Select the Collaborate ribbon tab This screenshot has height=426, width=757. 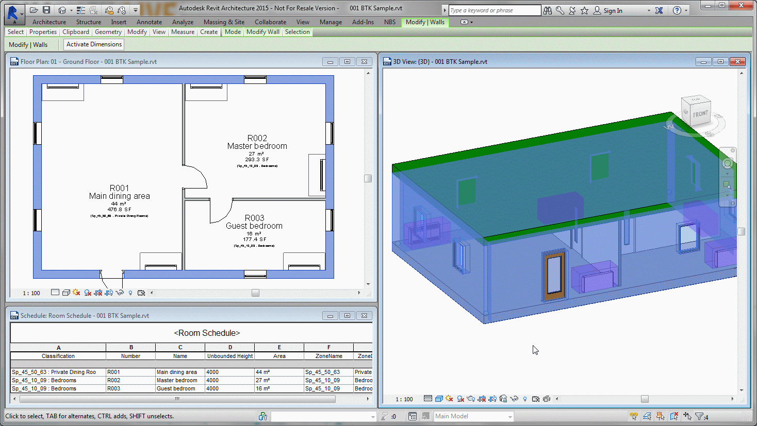[270, 22]
